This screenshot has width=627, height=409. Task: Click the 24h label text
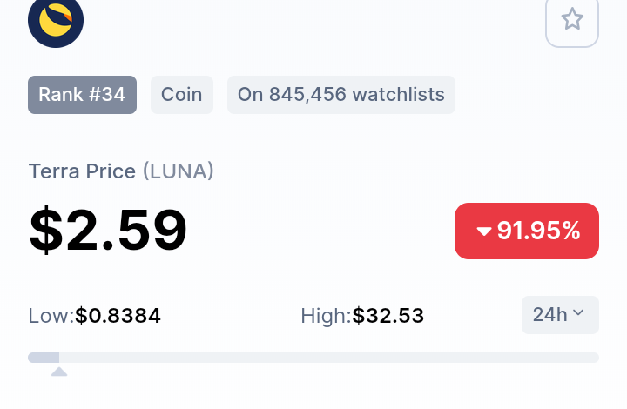[549, 315]
